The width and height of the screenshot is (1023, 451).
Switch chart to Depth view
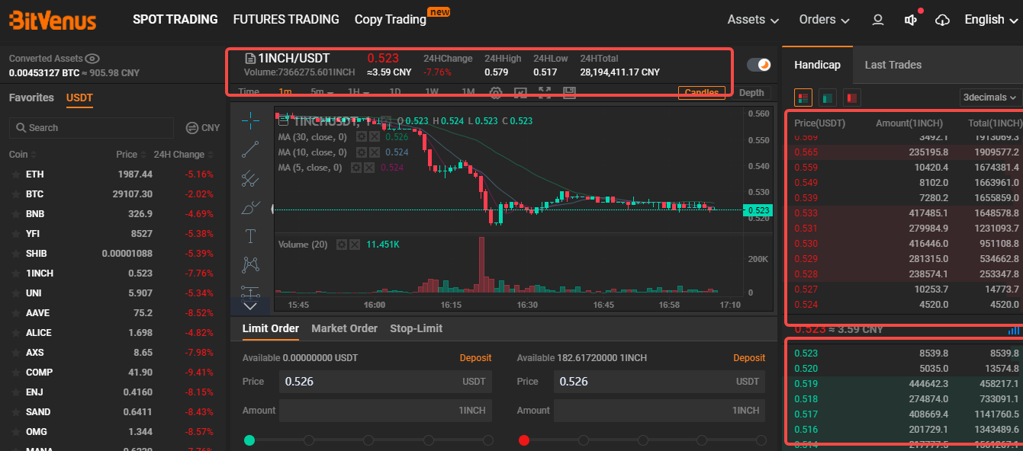click(751, 93)
